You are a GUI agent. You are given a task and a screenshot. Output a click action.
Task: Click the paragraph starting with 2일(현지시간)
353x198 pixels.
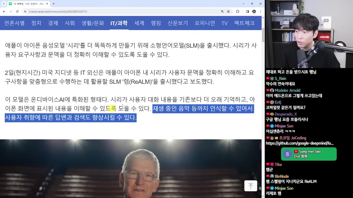click(129, 77)
